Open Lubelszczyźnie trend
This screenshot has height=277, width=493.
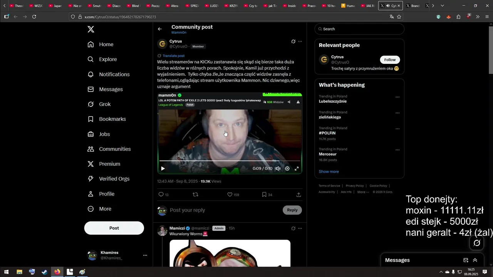click(x=333, y=102)
